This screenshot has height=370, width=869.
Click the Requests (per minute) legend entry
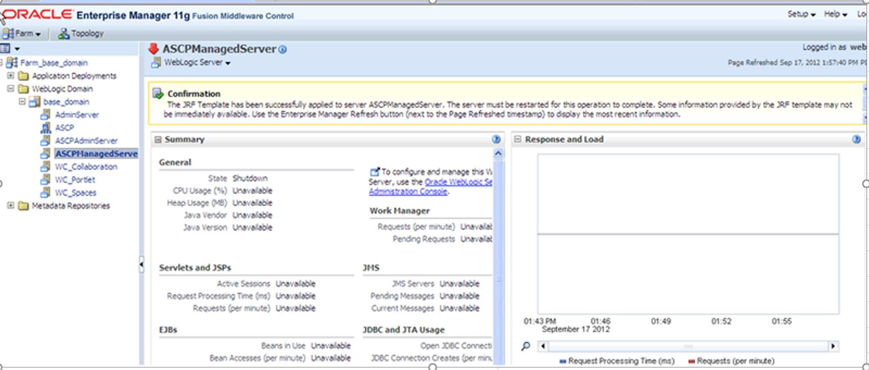731,361
